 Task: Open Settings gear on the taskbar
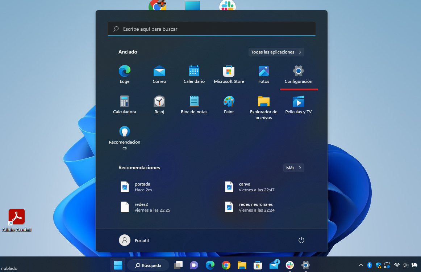click(305, 265)
